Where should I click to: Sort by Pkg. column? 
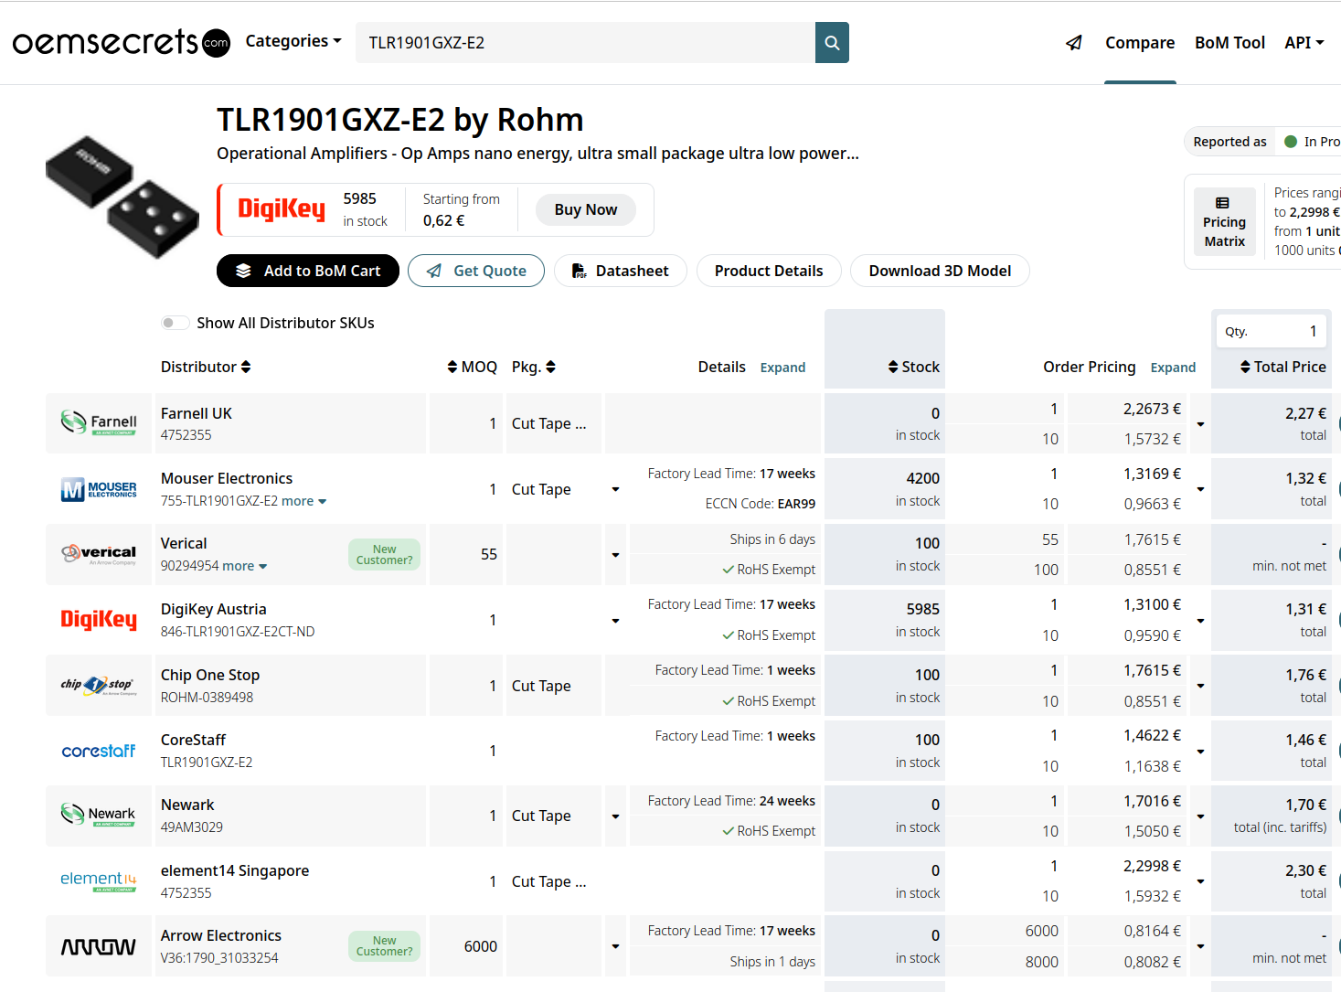click(534, 367)
